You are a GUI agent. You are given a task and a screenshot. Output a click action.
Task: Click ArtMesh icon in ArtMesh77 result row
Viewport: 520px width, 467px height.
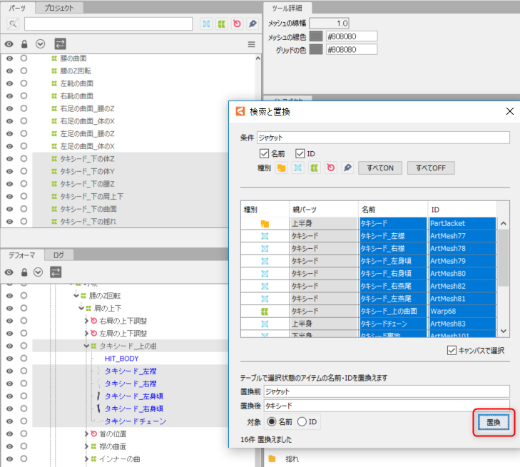pos(265,236)
